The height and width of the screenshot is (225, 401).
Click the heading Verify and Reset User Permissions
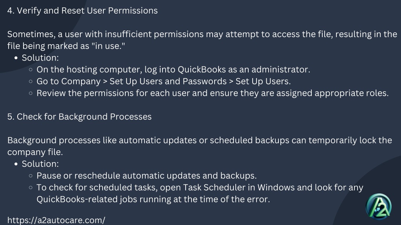pos(82,11)
